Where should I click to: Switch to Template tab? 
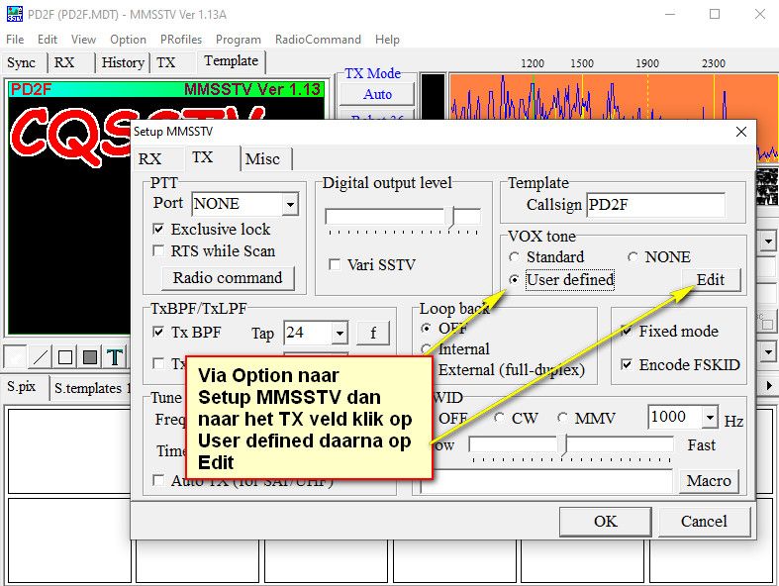231,61
